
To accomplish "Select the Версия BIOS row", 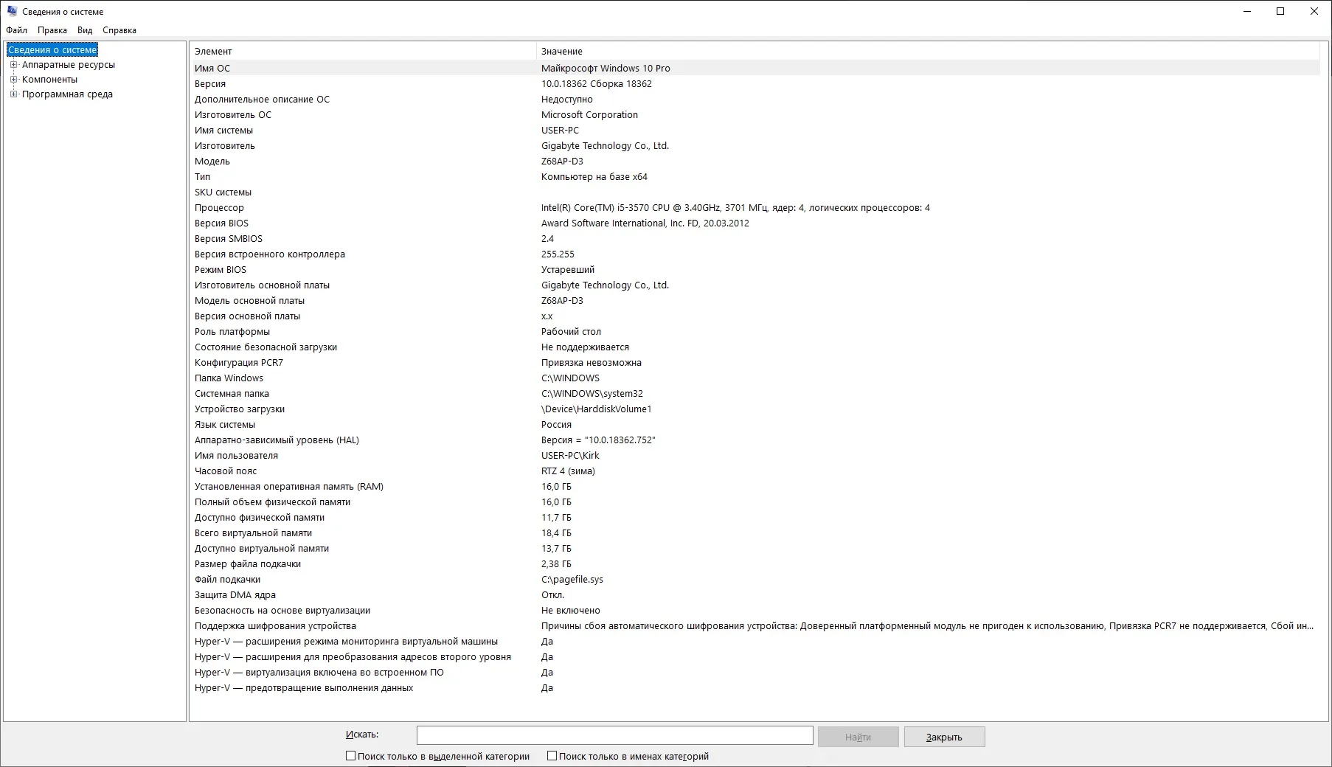I will click(x=755, y=223).
